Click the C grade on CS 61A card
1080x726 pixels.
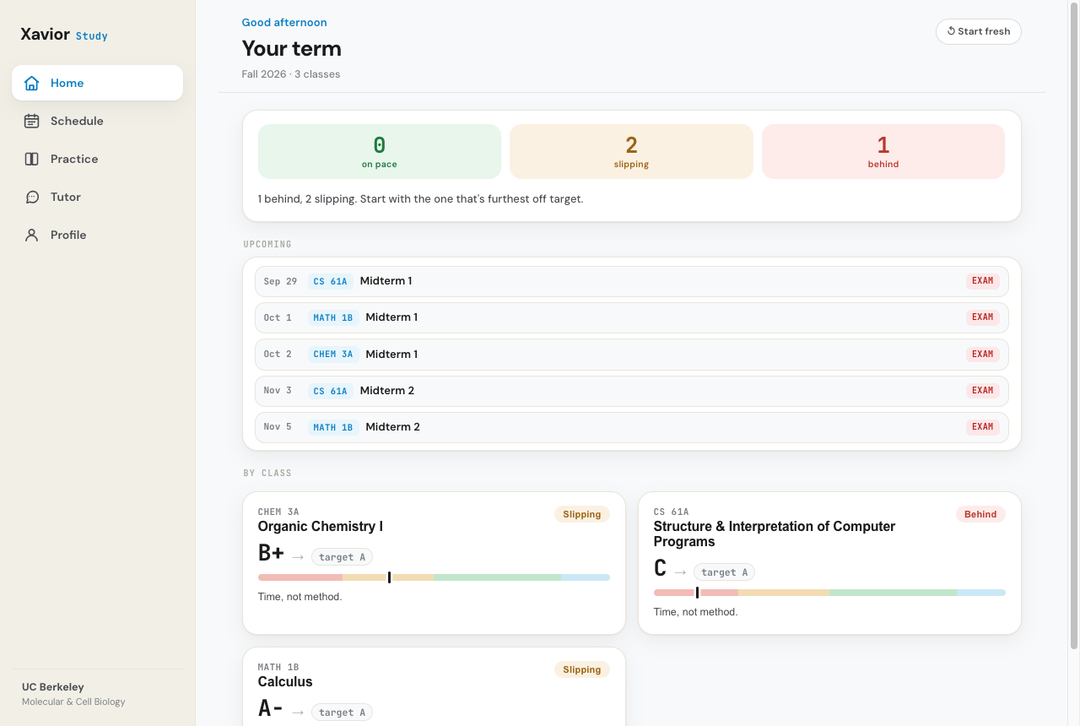pos(660,569)
